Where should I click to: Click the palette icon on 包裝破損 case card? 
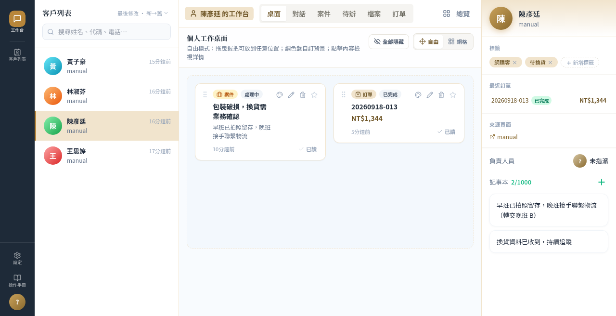pyautogui.click(x=280, y=95)
